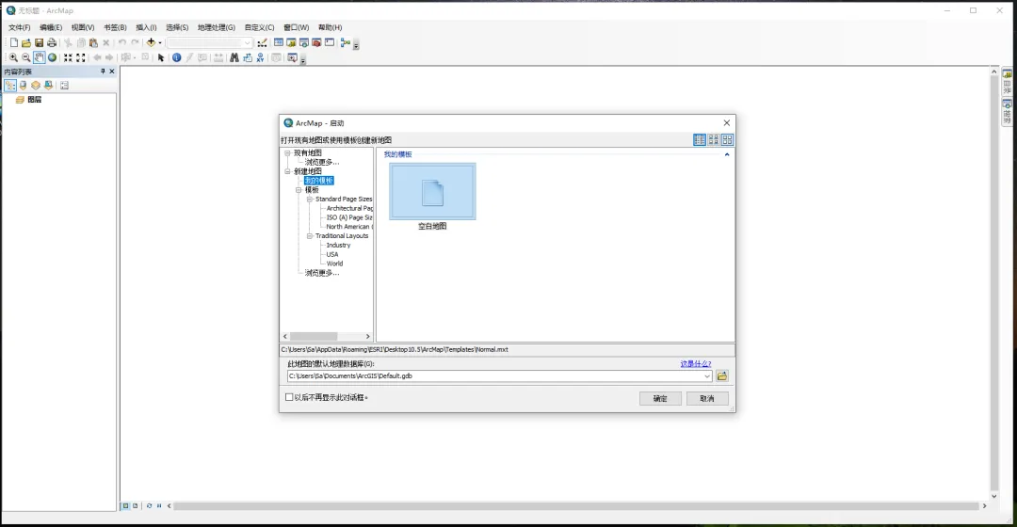Open the Find Route tool icon
This screenshot has height=527, width=1017.
(247, 57)
